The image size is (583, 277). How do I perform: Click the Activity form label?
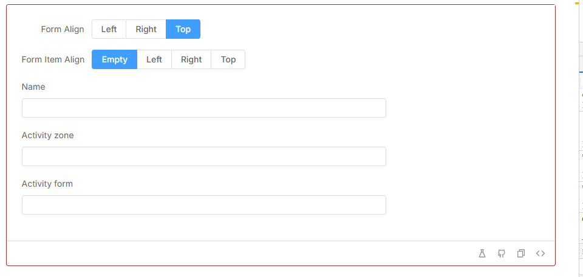[47, 184]
